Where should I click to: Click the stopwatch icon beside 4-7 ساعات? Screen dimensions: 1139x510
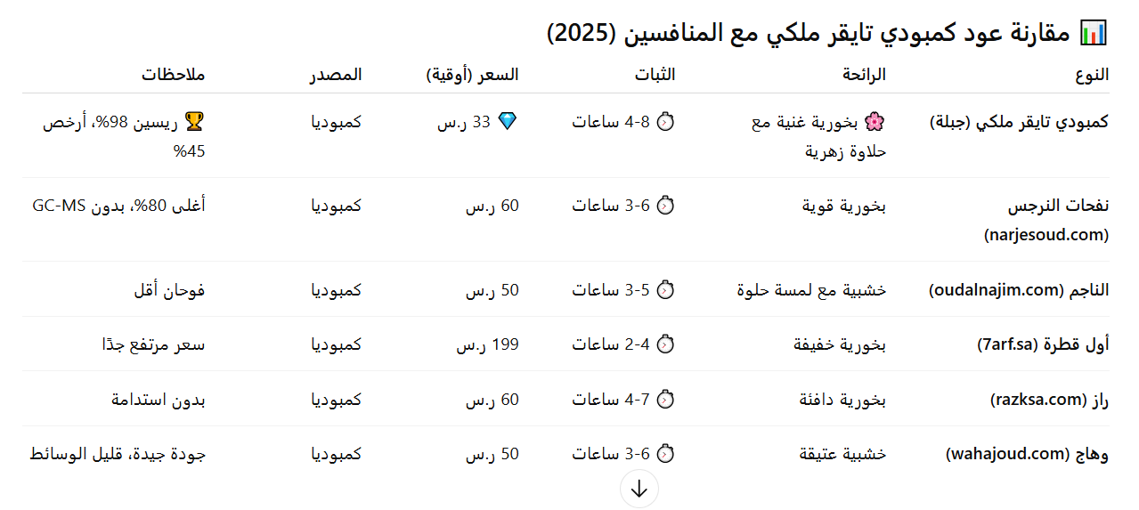(x=665, y=400)
